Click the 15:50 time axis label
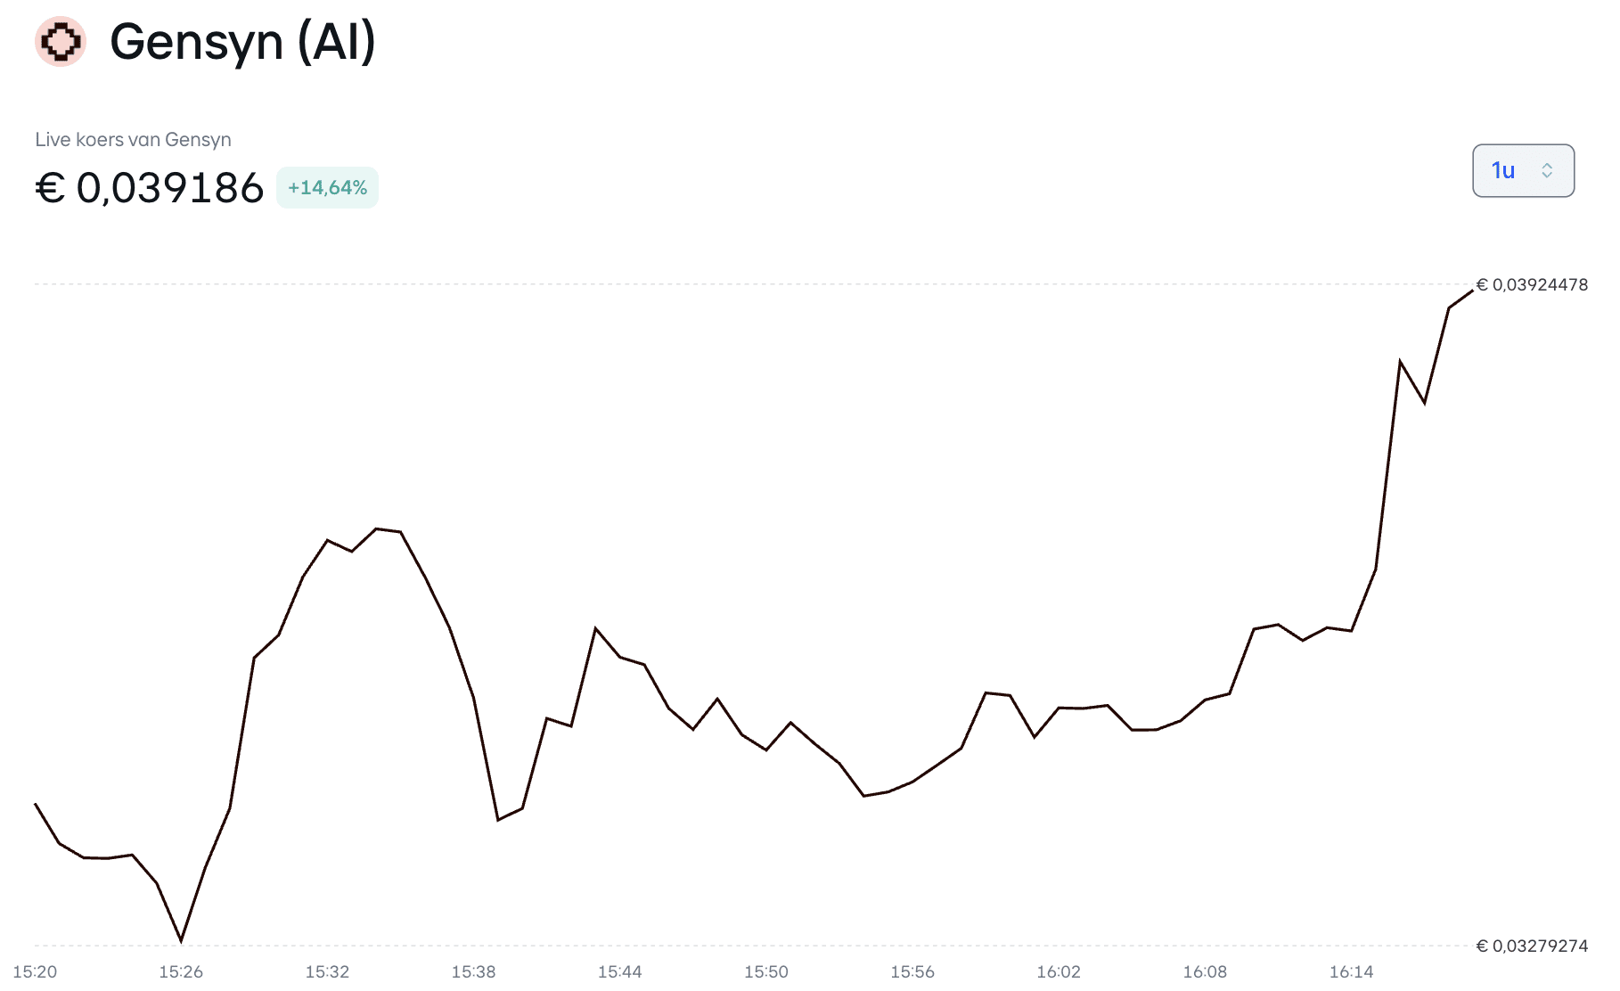Screen dimensions: 1620x991 766,971
